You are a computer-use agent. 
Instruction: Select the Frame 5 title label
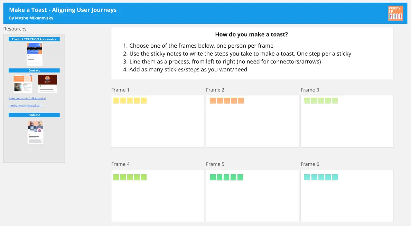215,164
